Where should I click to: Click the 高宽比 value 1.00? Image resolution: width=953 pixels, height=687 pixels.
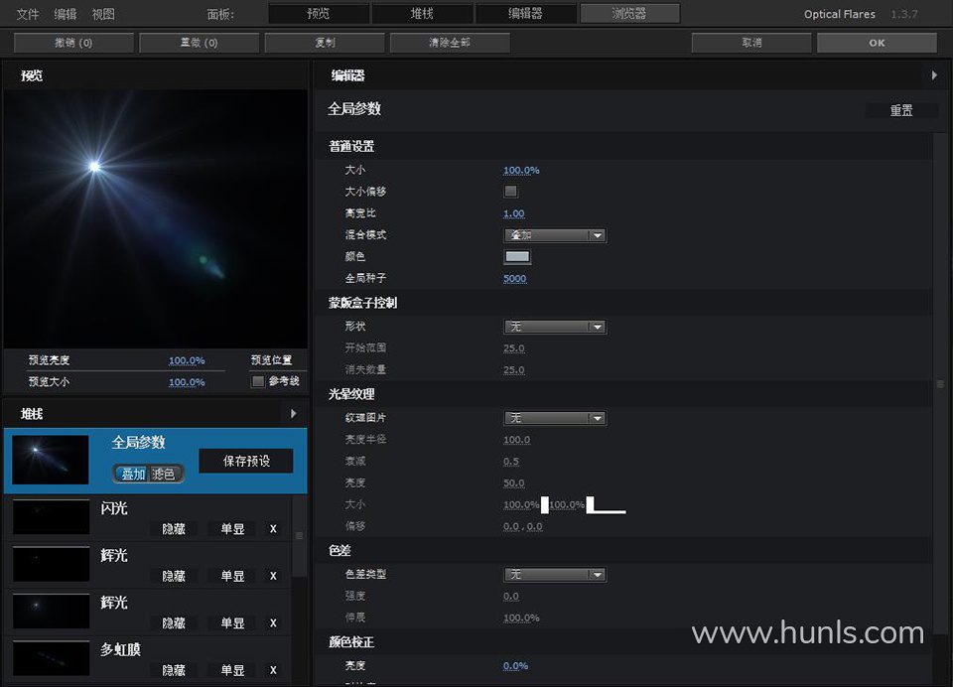[514, 213]
